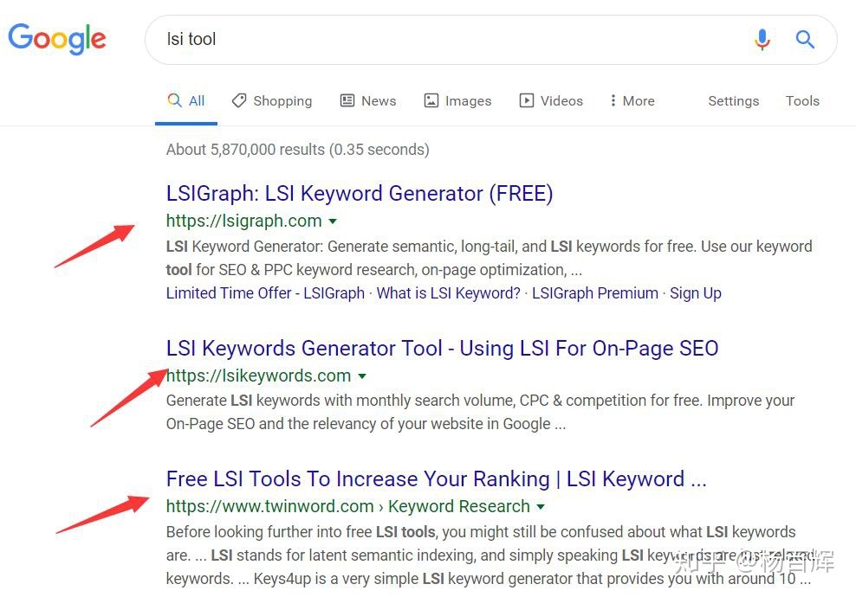Click the snippet 'Generate LSI keywords with monthly search volume'
Image resolution: width=856 pixels, height=597 pixels.
point(480,412)
